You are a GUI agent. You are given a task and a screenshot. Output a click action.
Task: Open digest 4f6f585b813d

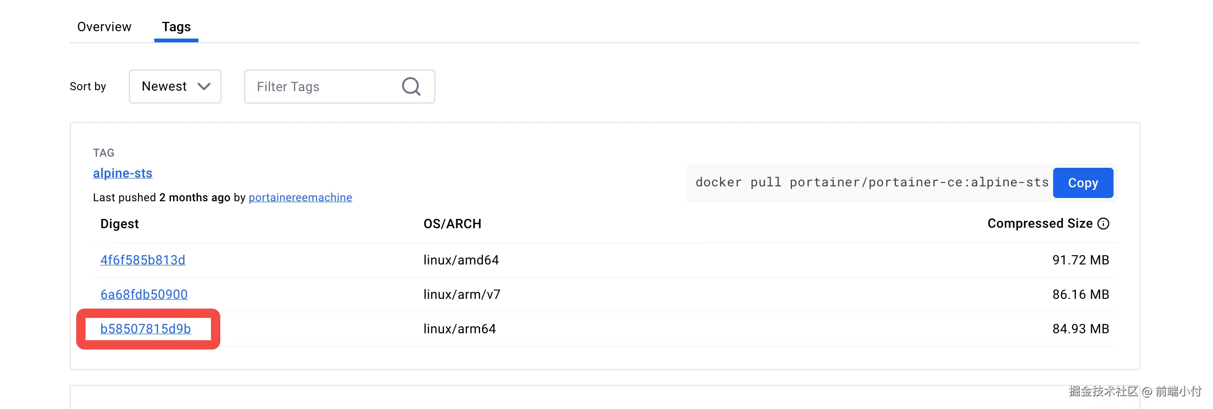[x=143, y=260]
